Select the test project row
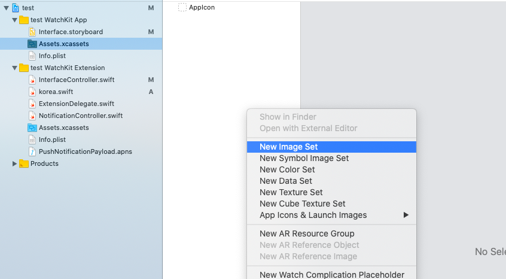 point(81,8)
